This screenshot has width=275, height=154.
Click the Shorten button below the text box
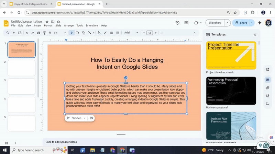point(76,118)
